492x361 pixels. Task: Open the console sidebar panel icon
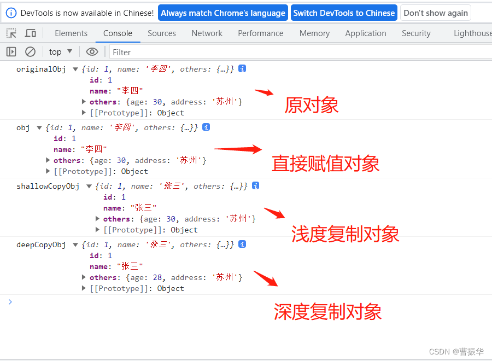coord(11,51)
